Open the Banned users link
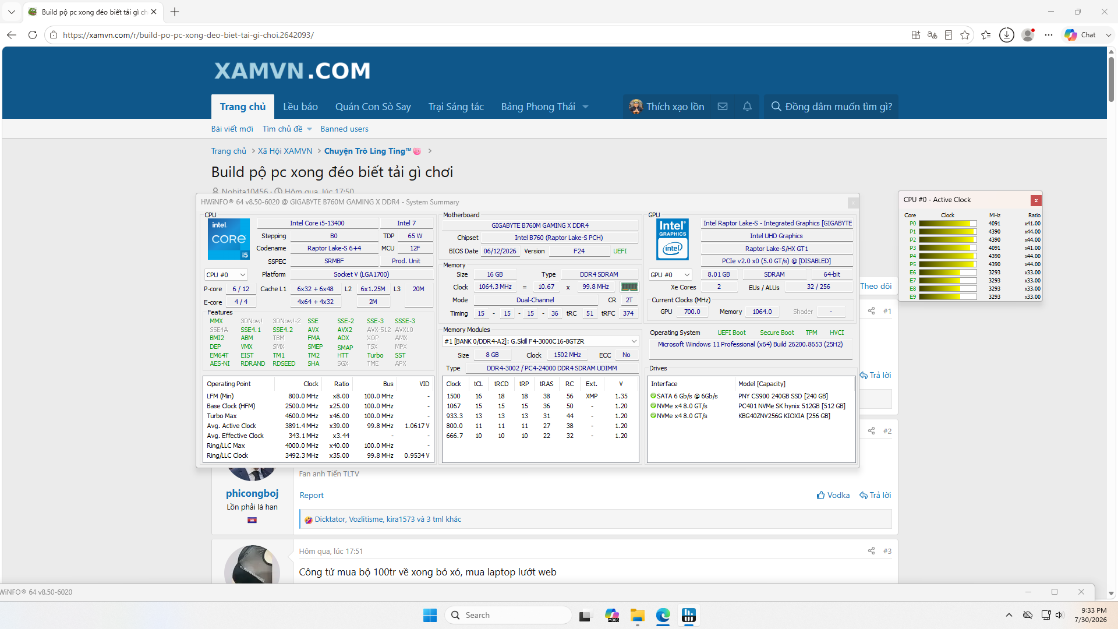Viewport: 1118px width, 629px height. [344, 129]
